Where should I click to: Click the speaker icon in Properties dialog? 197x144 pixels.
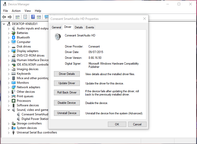click(58, 37)
